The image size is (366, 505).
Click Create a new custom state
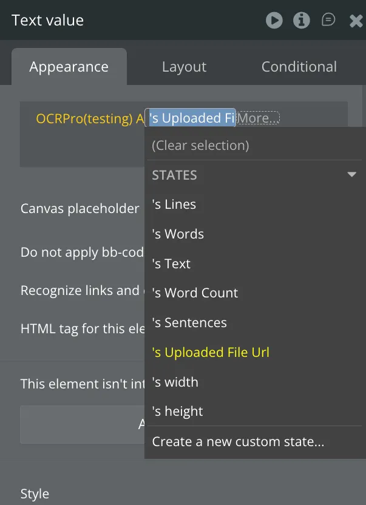point(238,442)
